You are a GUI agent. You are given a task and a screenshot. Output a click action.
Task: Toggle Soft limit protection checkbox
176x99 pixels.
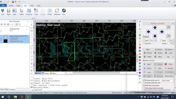click(x=144, y=86)
